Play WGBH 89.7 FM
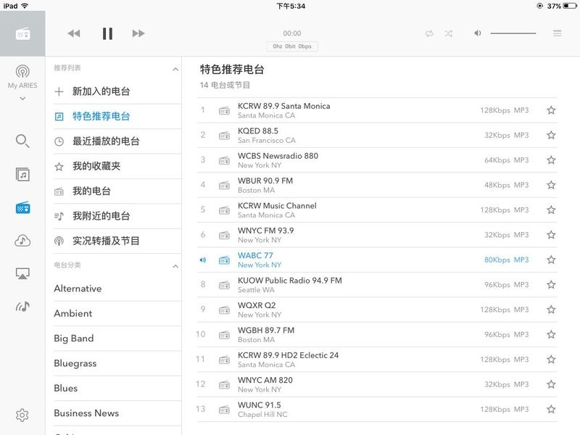 point(377,335)
